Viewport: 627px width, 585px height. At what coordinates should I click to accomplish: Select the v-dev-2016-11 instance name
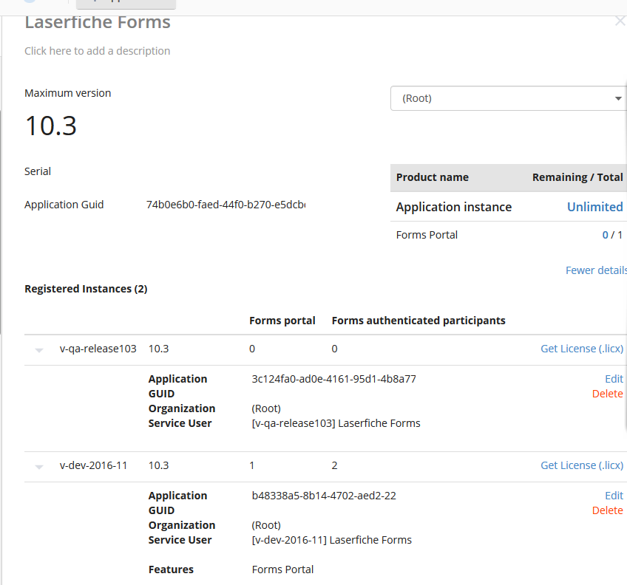(x=93, y=465)
